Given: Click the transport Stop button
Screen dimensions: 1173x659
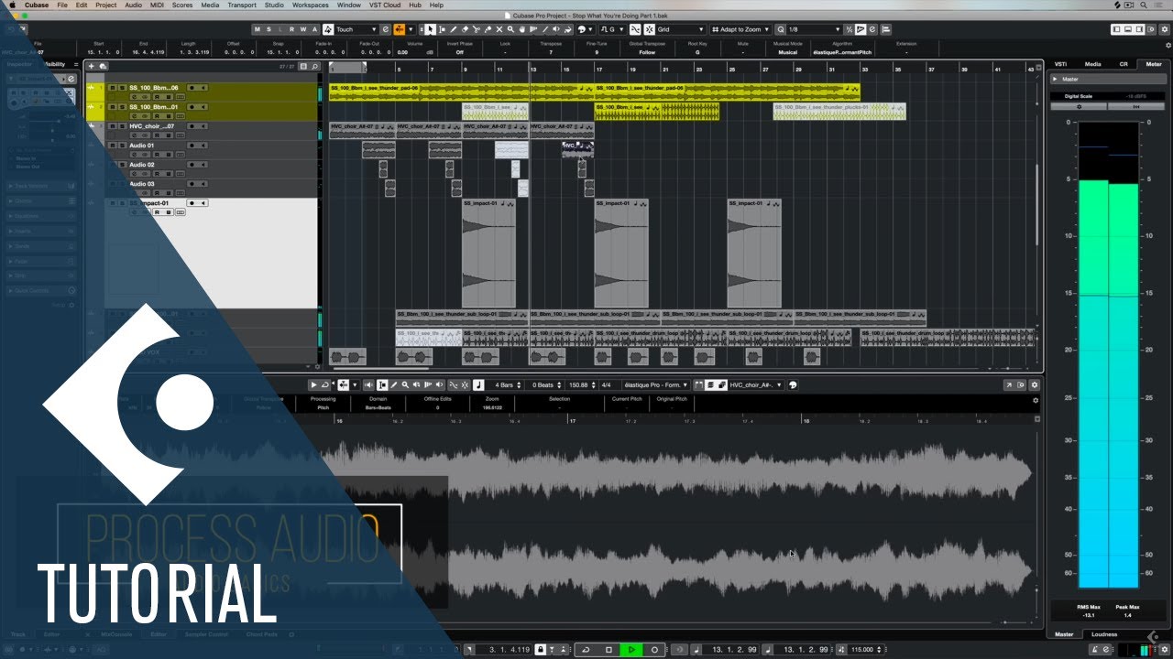Looking at the screenshot, I should click(x=608, y=650).
